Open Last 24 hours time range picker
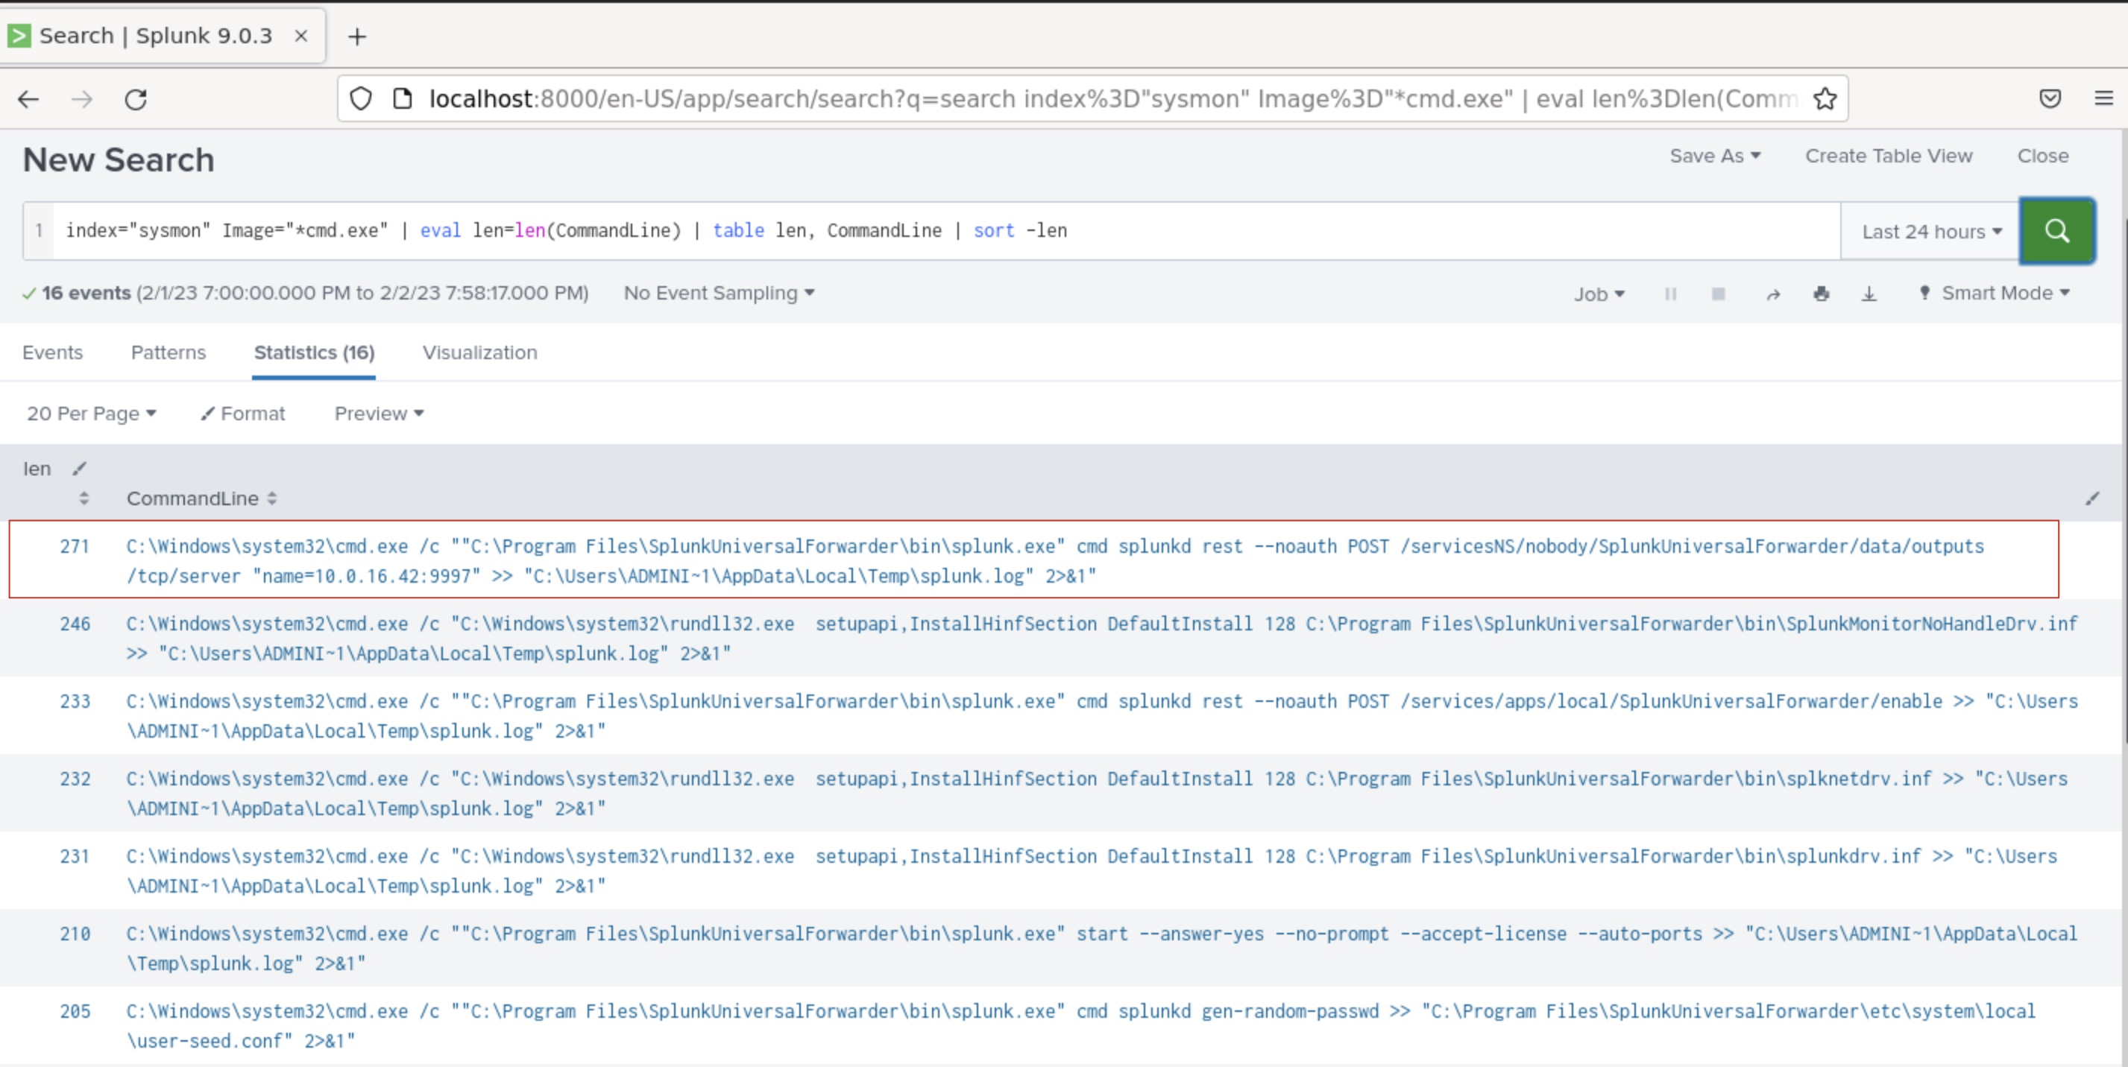The image size is (2128, 1067). click(1931, 232)
